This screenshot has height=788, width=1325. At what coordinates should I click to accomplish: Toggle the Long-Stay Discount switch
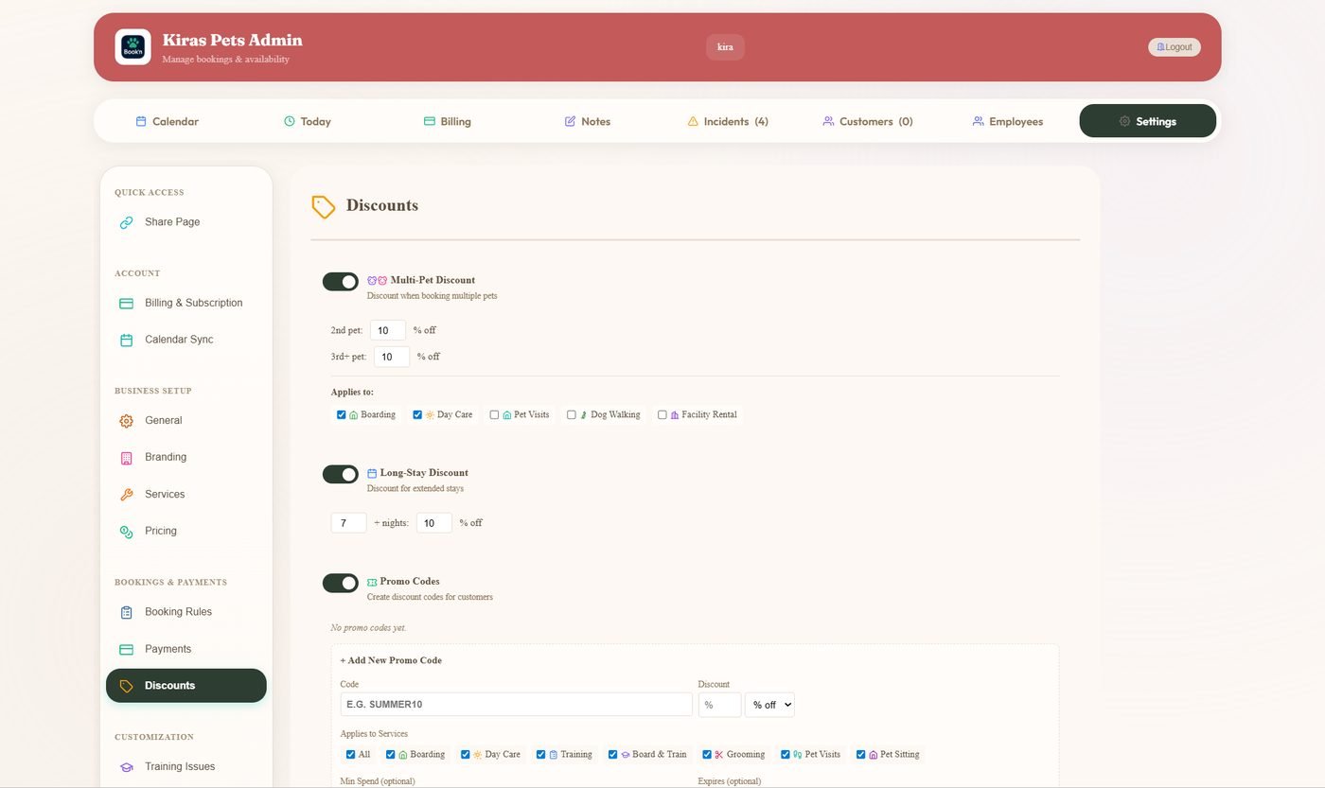pos(341,474)
